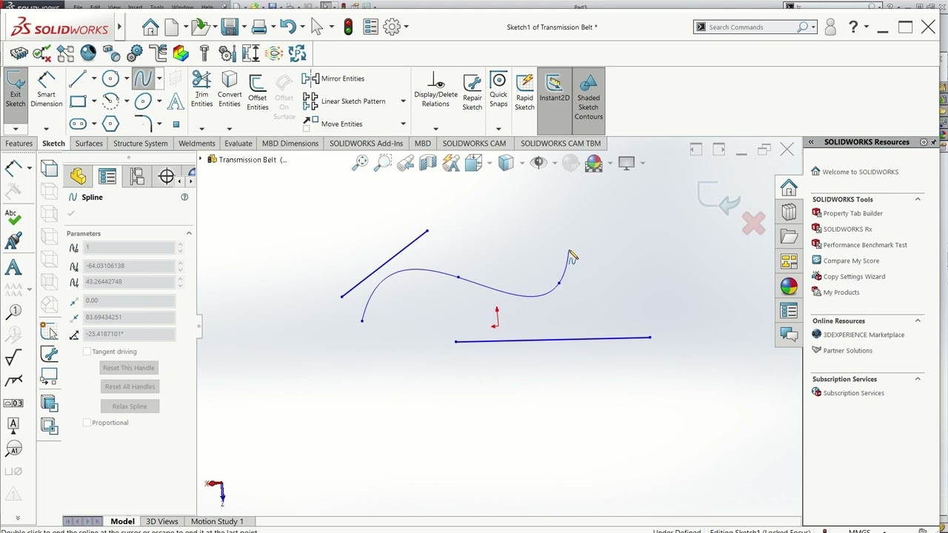Open the PropertyManager tab icon
948x533 pixels.
coord(107,176)
